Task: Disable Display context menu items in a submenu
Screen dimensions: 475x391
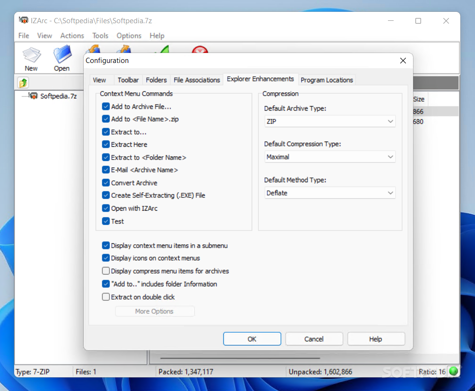Action: [x=106, y=246]
